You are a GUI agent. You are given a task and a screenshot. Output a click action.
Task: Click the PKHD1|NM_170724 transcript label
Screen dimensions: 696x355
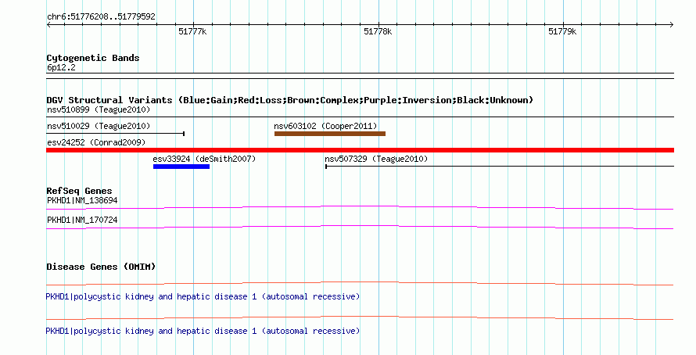[x=83, y=220]
